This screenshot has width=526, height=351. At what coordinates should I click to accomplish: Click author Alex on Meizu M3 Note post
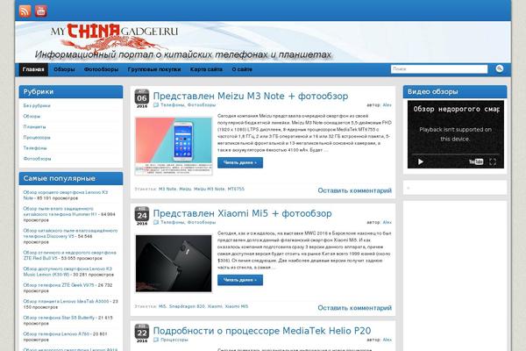tap(387, 105)
